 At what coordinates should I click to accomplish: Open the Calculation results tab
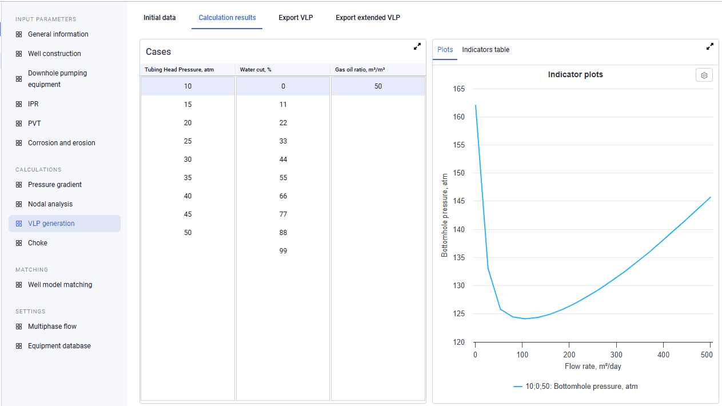227,18
